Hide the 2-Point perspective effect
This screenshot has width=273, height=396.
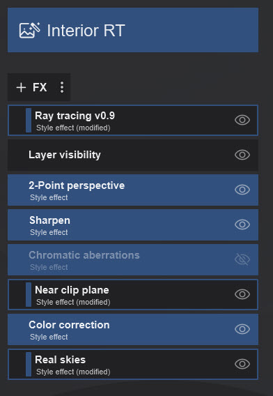[242, 190]
